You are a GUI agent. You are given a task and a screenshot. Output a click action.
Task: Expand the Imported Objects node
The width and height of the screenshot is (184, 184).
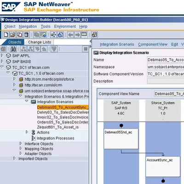click(x=15, y=158)
